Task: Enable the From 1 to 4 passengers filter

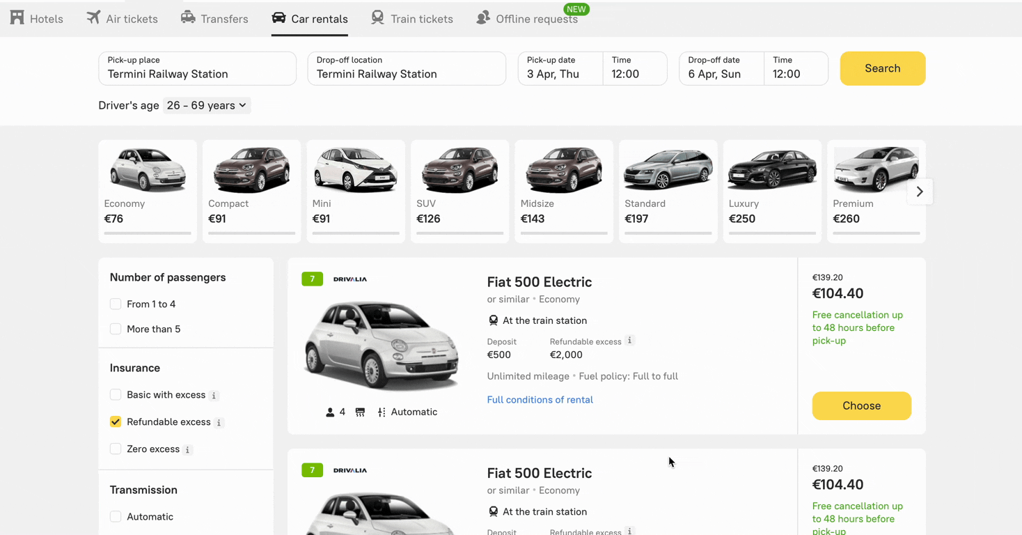Action: (x=116, y=304)
